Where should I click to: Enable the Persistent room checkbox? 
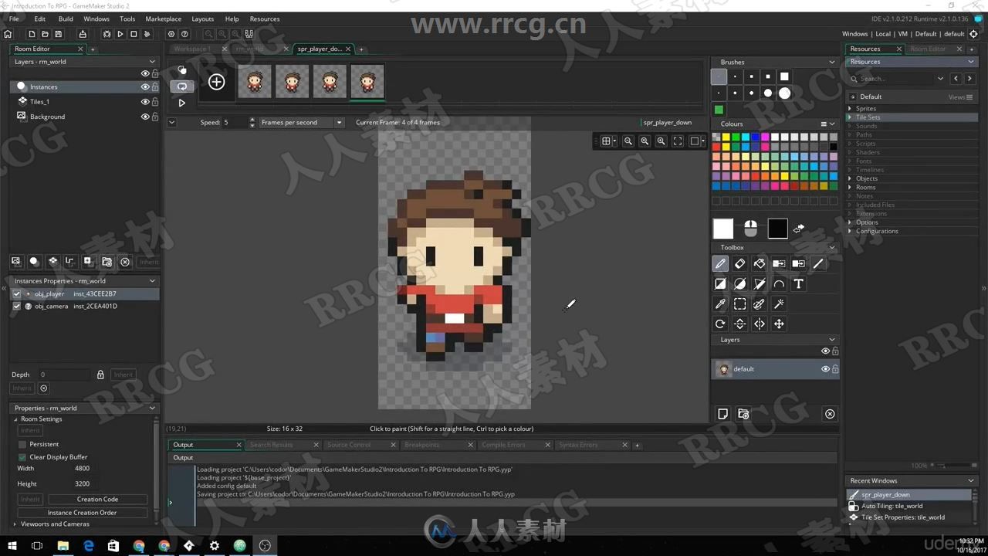coord(22,444)
